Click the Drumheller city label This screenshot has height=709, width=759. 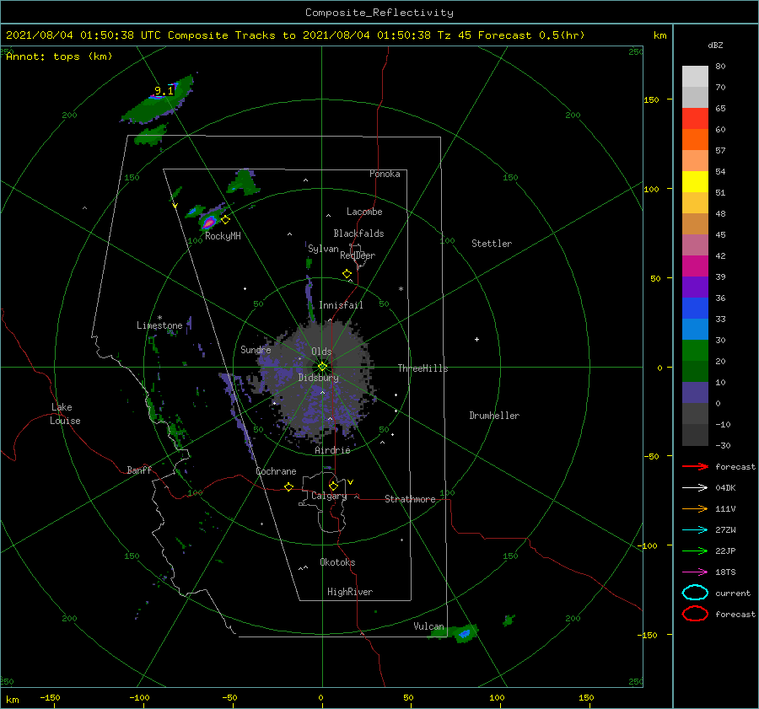pyautogui.click(x=494, y=416)
